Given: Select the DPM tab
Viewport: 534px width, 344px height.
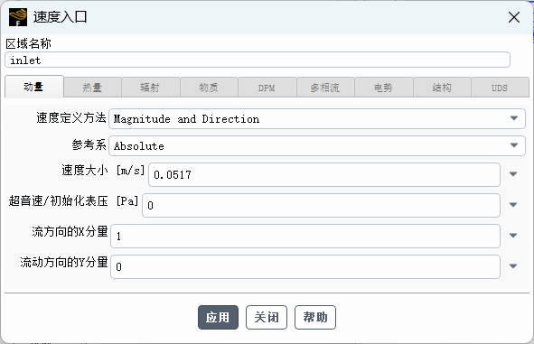Looking at the screenshot, I should (267, 88).
